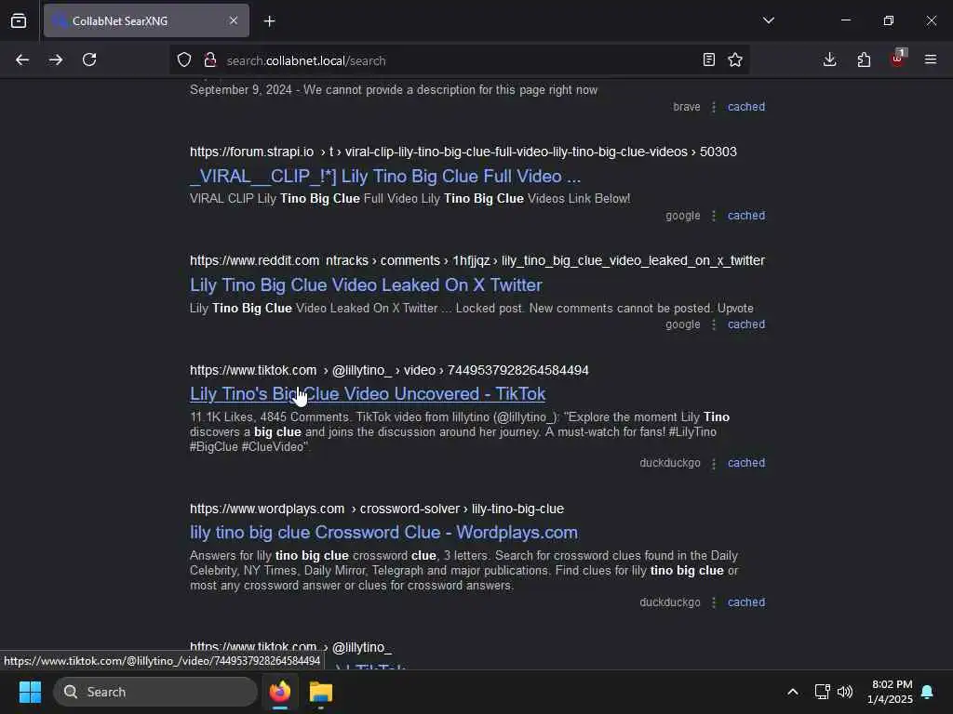The image size is (953, 714).
Task: Open options dots for TikTok video result
Action: point(714,463)
